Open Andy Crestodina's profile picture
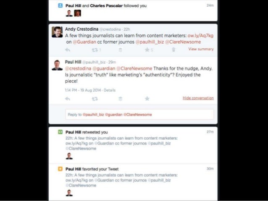The image size is (268, 201). coord(57,32)
